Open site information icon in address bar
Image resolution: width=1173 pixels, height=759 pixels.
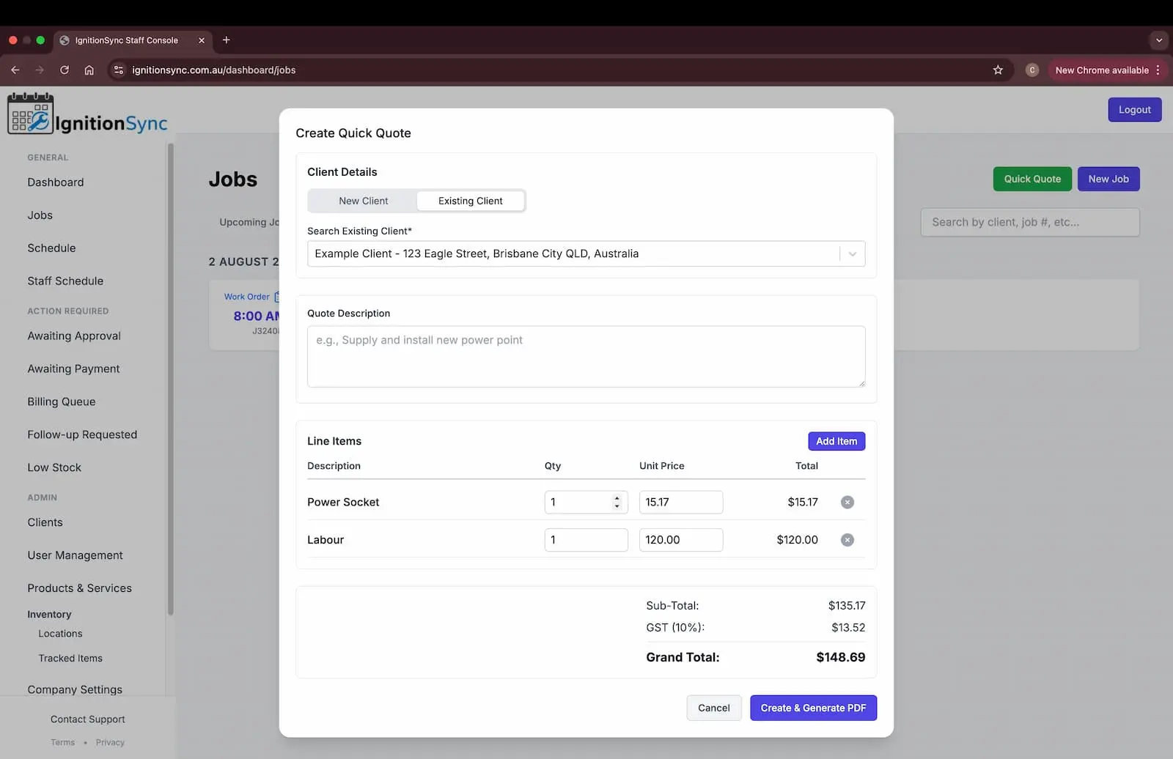tap(118, 70)
